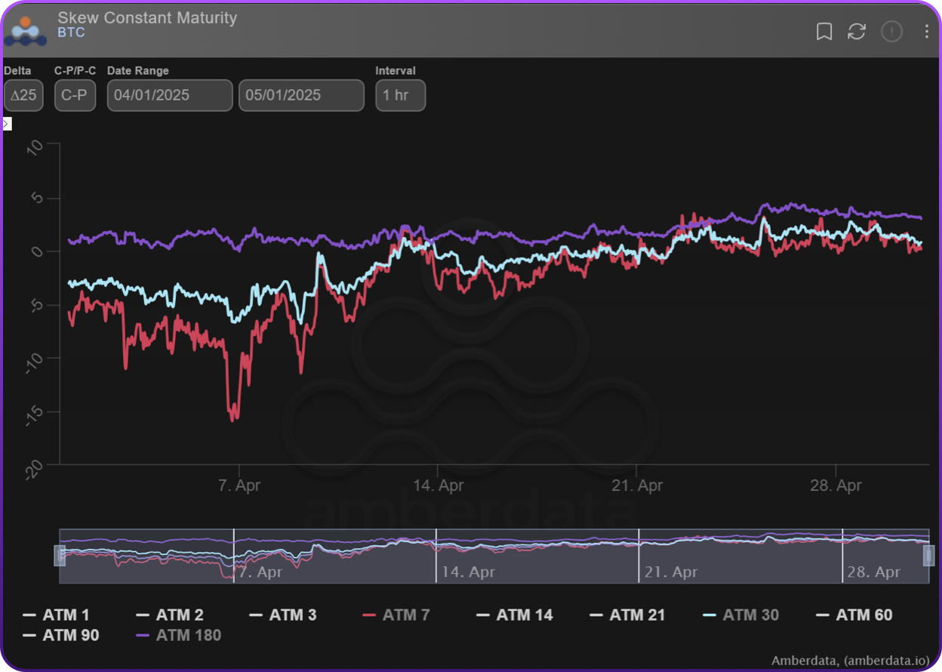Screen dimensions: 942x672
Task: Toggle ATM 7 series in legend
Action: click(x=397, y=615)
